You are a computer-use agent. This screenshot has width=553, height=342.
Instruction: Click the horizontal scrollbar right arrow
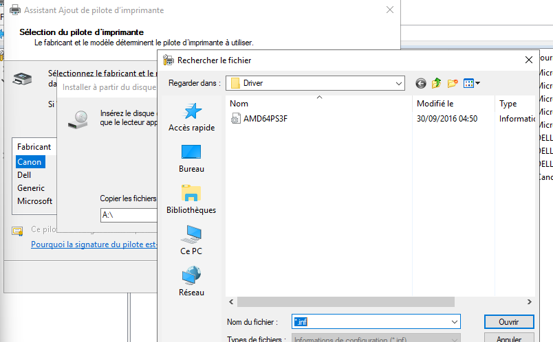(530, 301)
